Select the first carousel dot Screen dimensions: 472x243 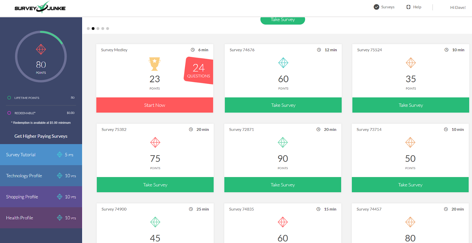(88, 29)
